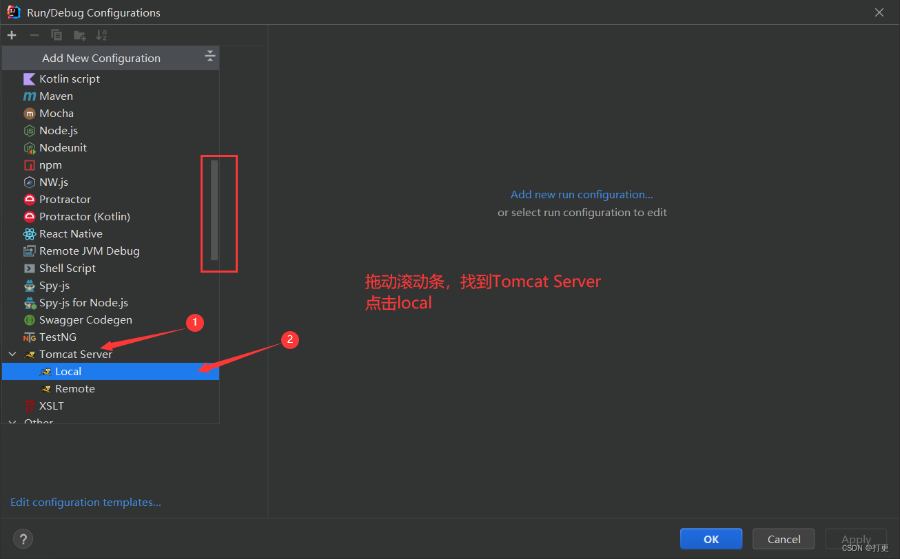Click the npm icon
The height and width of the screenshot is (559, 900).
point(29,165)
